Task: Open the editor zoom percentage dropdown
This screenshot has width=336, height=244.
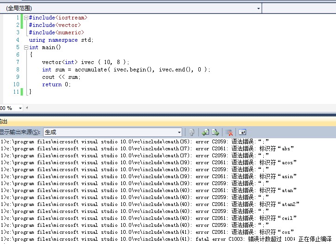Action: 19,108
